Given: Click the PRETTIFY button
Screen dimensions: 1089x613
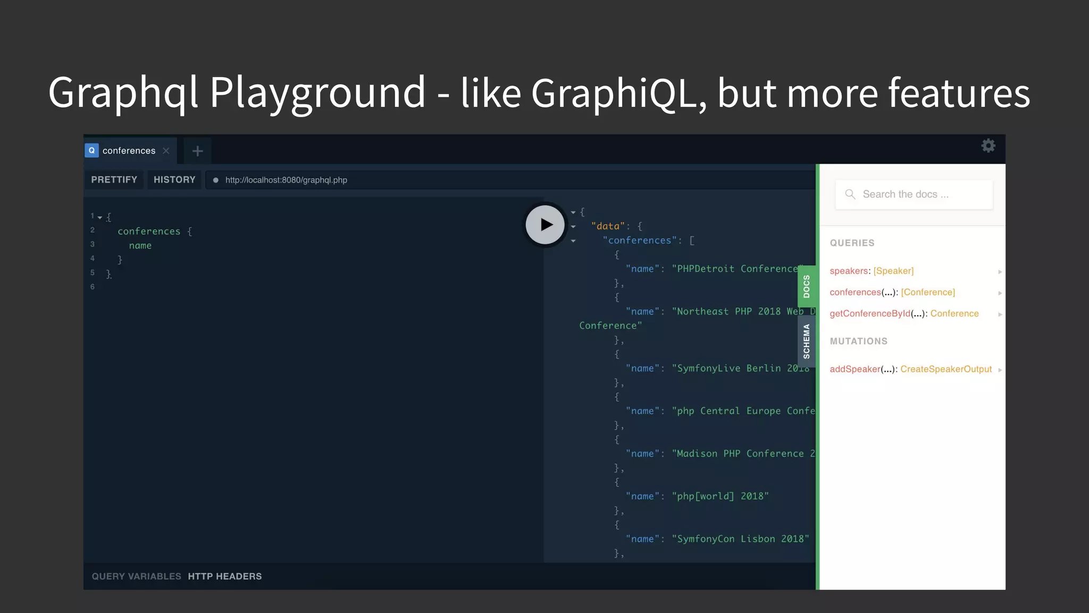Looking at the screenshot, I should coord(114,180).
